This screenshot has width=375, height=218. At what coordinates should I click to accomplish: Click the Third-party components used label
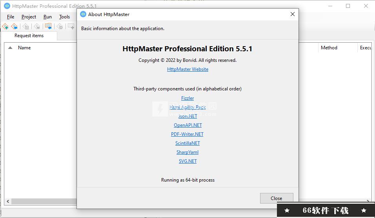point(187,89)
